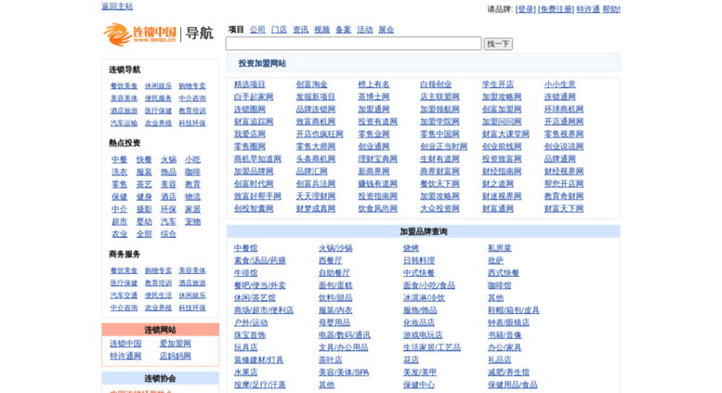
Task: Open the 帮助 help link
Action: [611, 9]
